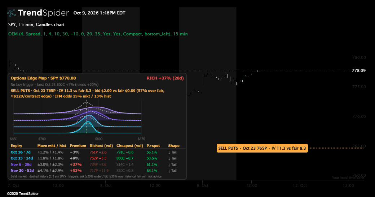Click the ±1.8% / ±1.8% move cell
Image resolution: width=375 pixels, height=197 pixels.
(50, 158)
